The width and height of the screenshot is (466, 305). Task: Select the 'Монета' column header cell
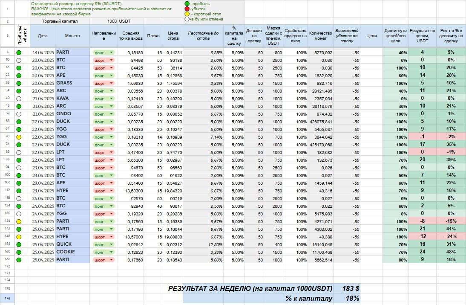[x=72, y=35]
